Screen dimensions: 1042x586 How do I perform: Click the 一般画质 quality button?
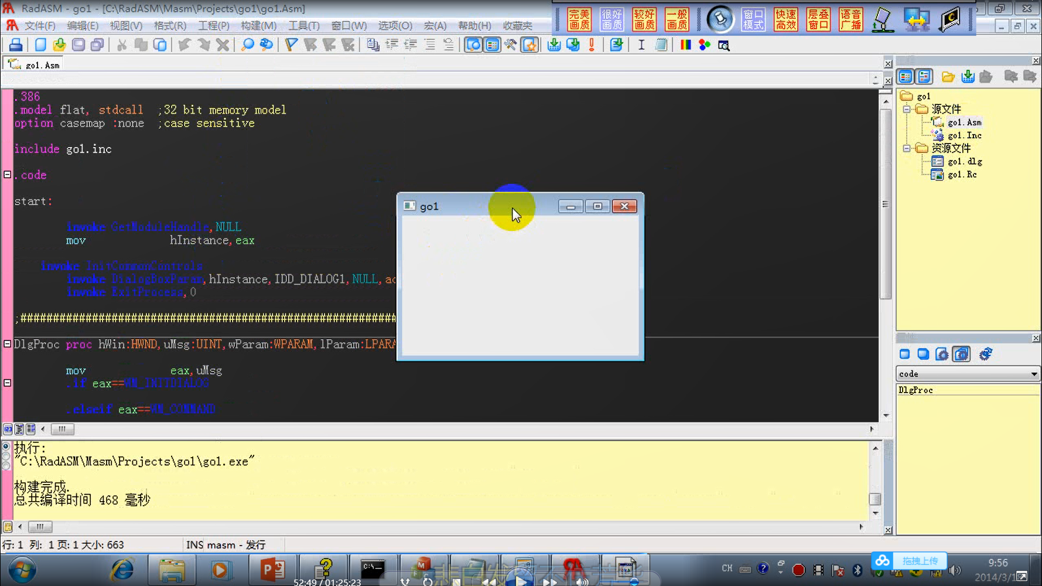(677, 19)
